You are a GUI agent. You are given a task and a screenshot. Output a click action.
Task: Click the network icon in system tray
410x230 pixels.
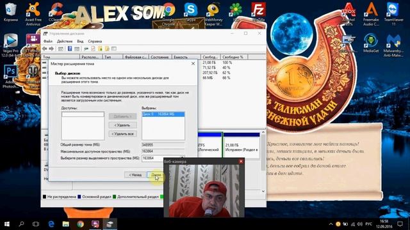coord(353,224)
